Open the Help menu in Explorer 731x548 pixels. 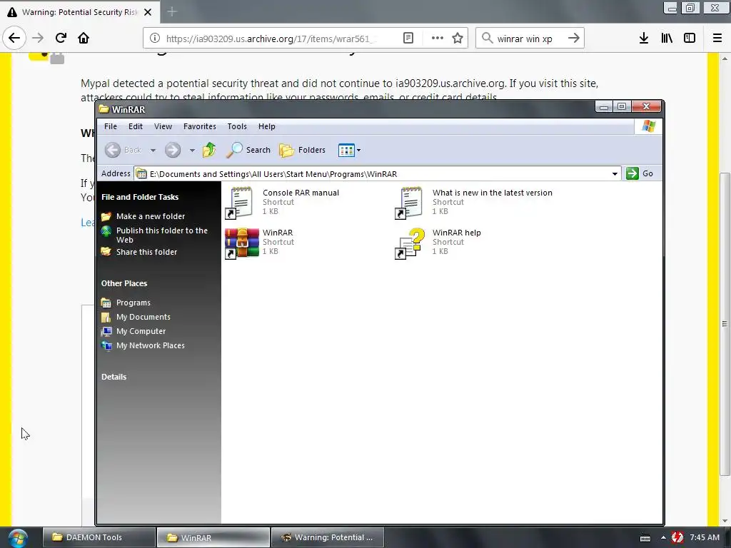tap(267, 126)
